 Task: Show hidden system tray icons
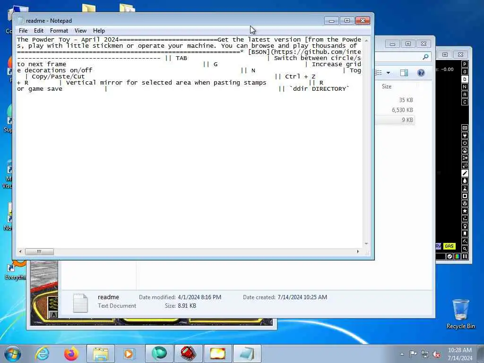click(x=402, y=354)
